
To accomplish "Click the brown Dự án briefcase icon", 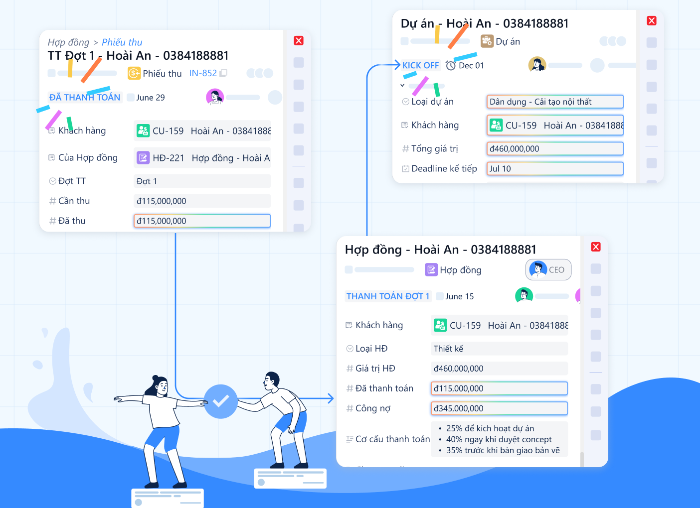I will (x=487, y=41).
